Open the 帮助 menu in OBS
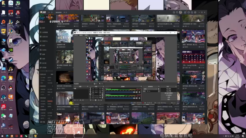The height and width of the screenshot is (138, 246). click(113, 35)
